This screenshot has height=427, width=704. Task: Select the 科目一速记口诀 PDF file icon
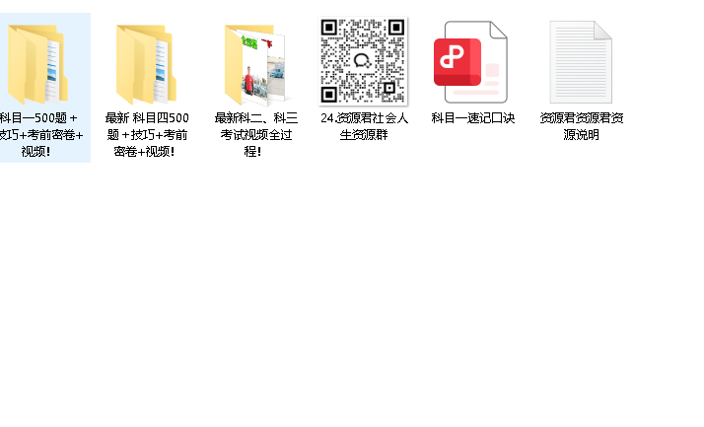point(471,62)
